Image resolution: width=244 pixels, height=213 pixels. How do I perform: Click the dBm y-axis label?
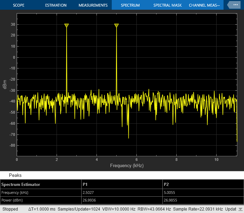click(x=5, y=84)
